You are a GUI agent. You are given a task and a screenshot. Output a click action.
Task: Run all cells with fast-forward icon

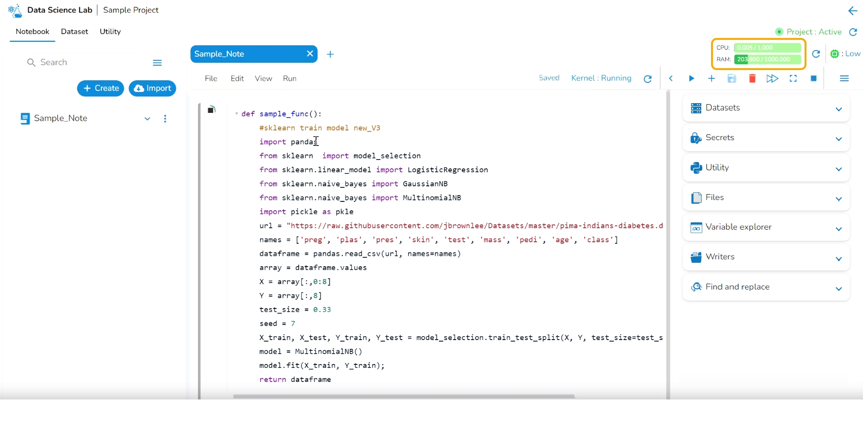pyautogui.click(x=772, y=78)
